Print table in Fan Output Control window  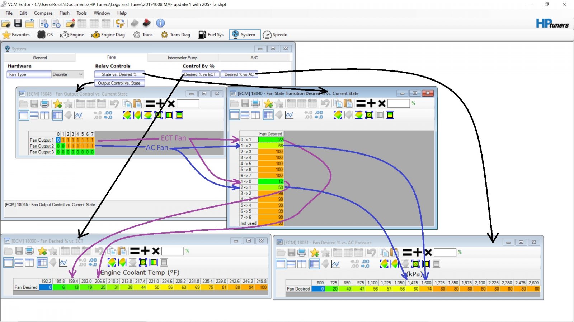point(45,104)
